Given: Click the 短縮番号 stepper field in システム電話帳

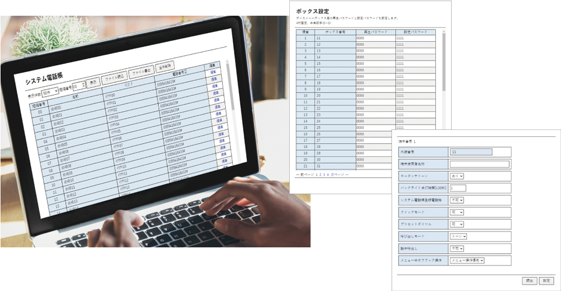Looking at the screenshot, I should [79, 86].
